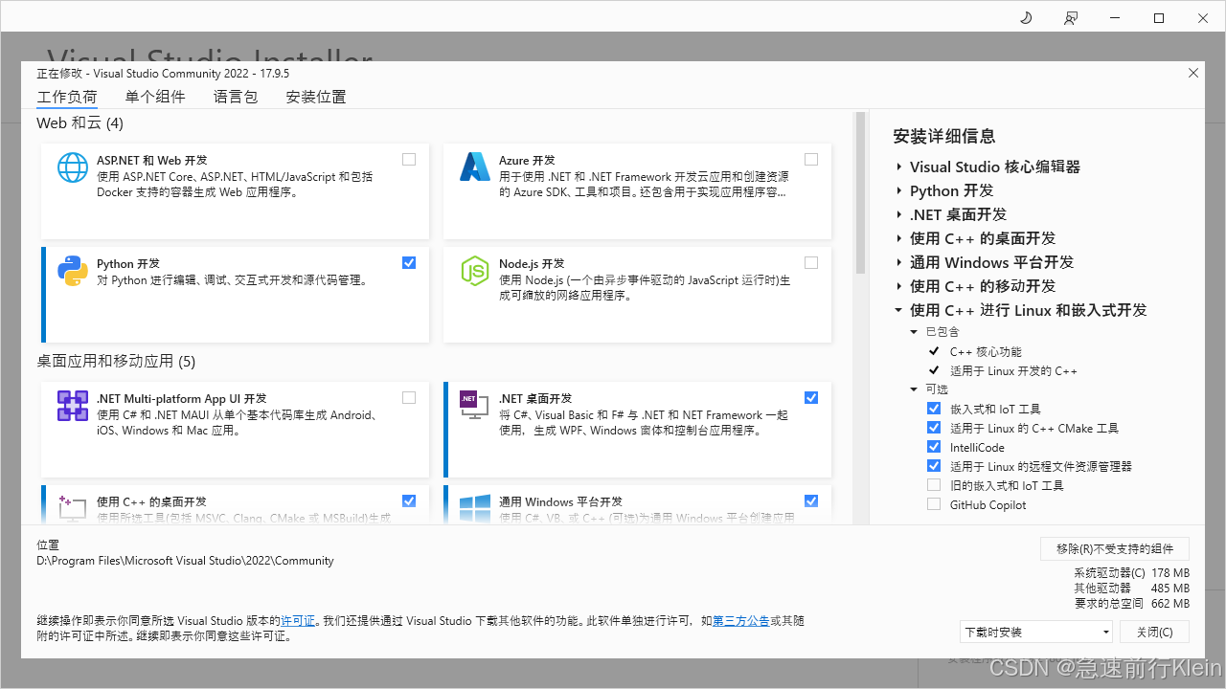Click the C++ 核心功能 included item

coord(986,351)
